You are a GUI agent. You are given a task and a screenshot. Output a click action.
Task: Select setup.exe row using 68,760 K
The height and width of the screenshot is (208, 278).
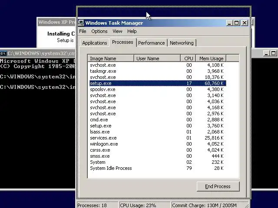[x=158, y=83]
